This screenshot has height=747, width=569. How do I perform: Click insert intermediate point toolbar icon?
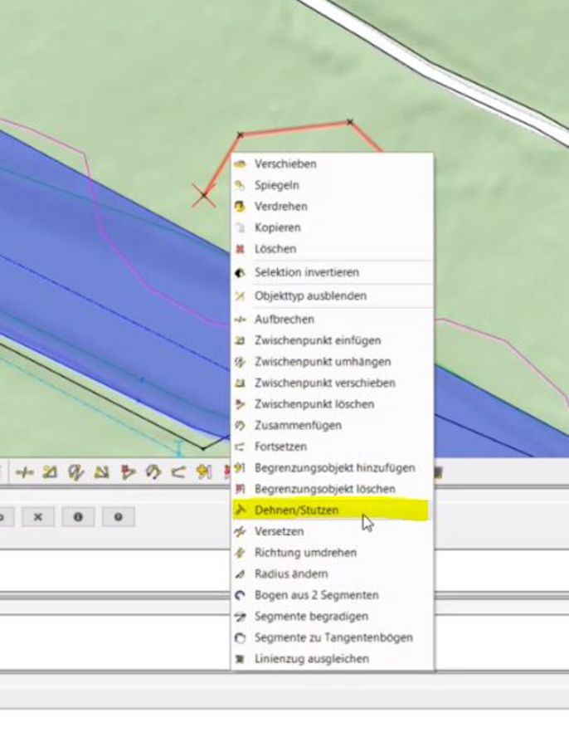click(x=50, y=472)
